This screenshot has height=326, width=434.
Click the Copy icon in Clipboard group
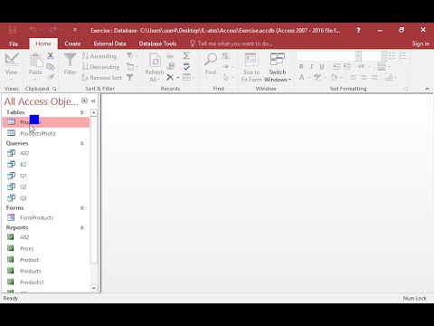(51, 67)
